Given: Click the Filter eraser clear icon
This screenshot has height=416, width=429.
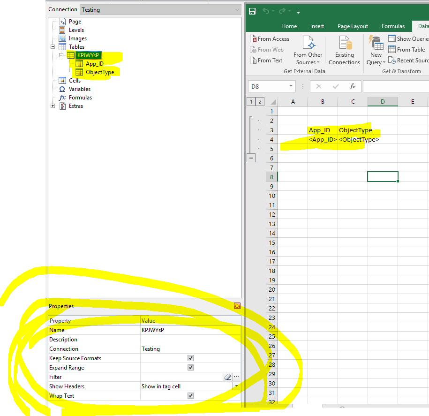Looking at the screenshot, I should [227, 377].
